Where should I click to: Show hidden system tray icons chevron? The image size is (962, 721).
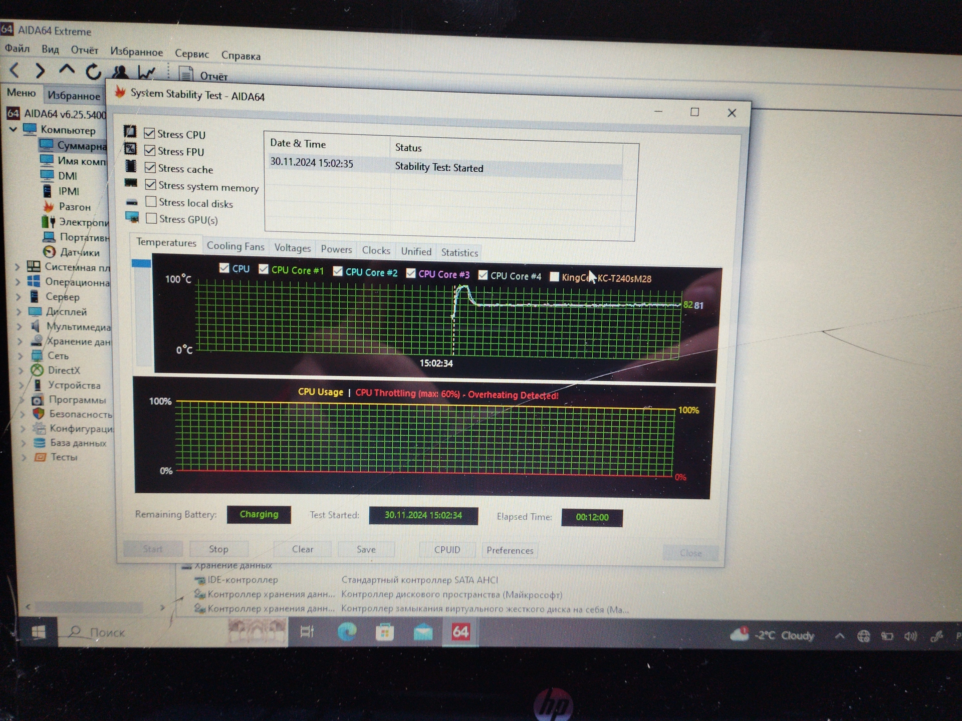click(840, 636)
